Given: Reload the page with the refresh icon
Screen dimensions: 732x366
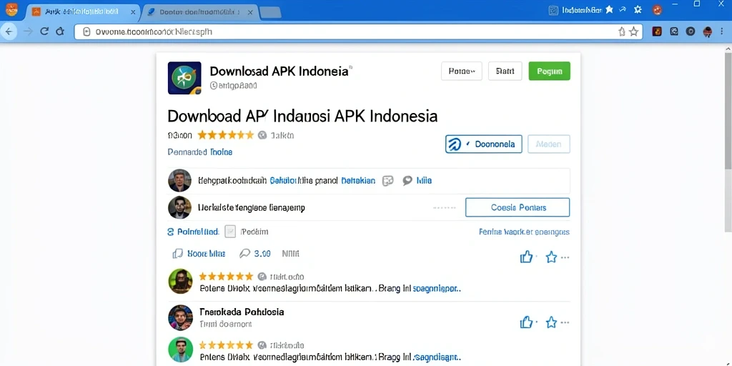Looking at the screenshot, I should click(x=44, y=31).
